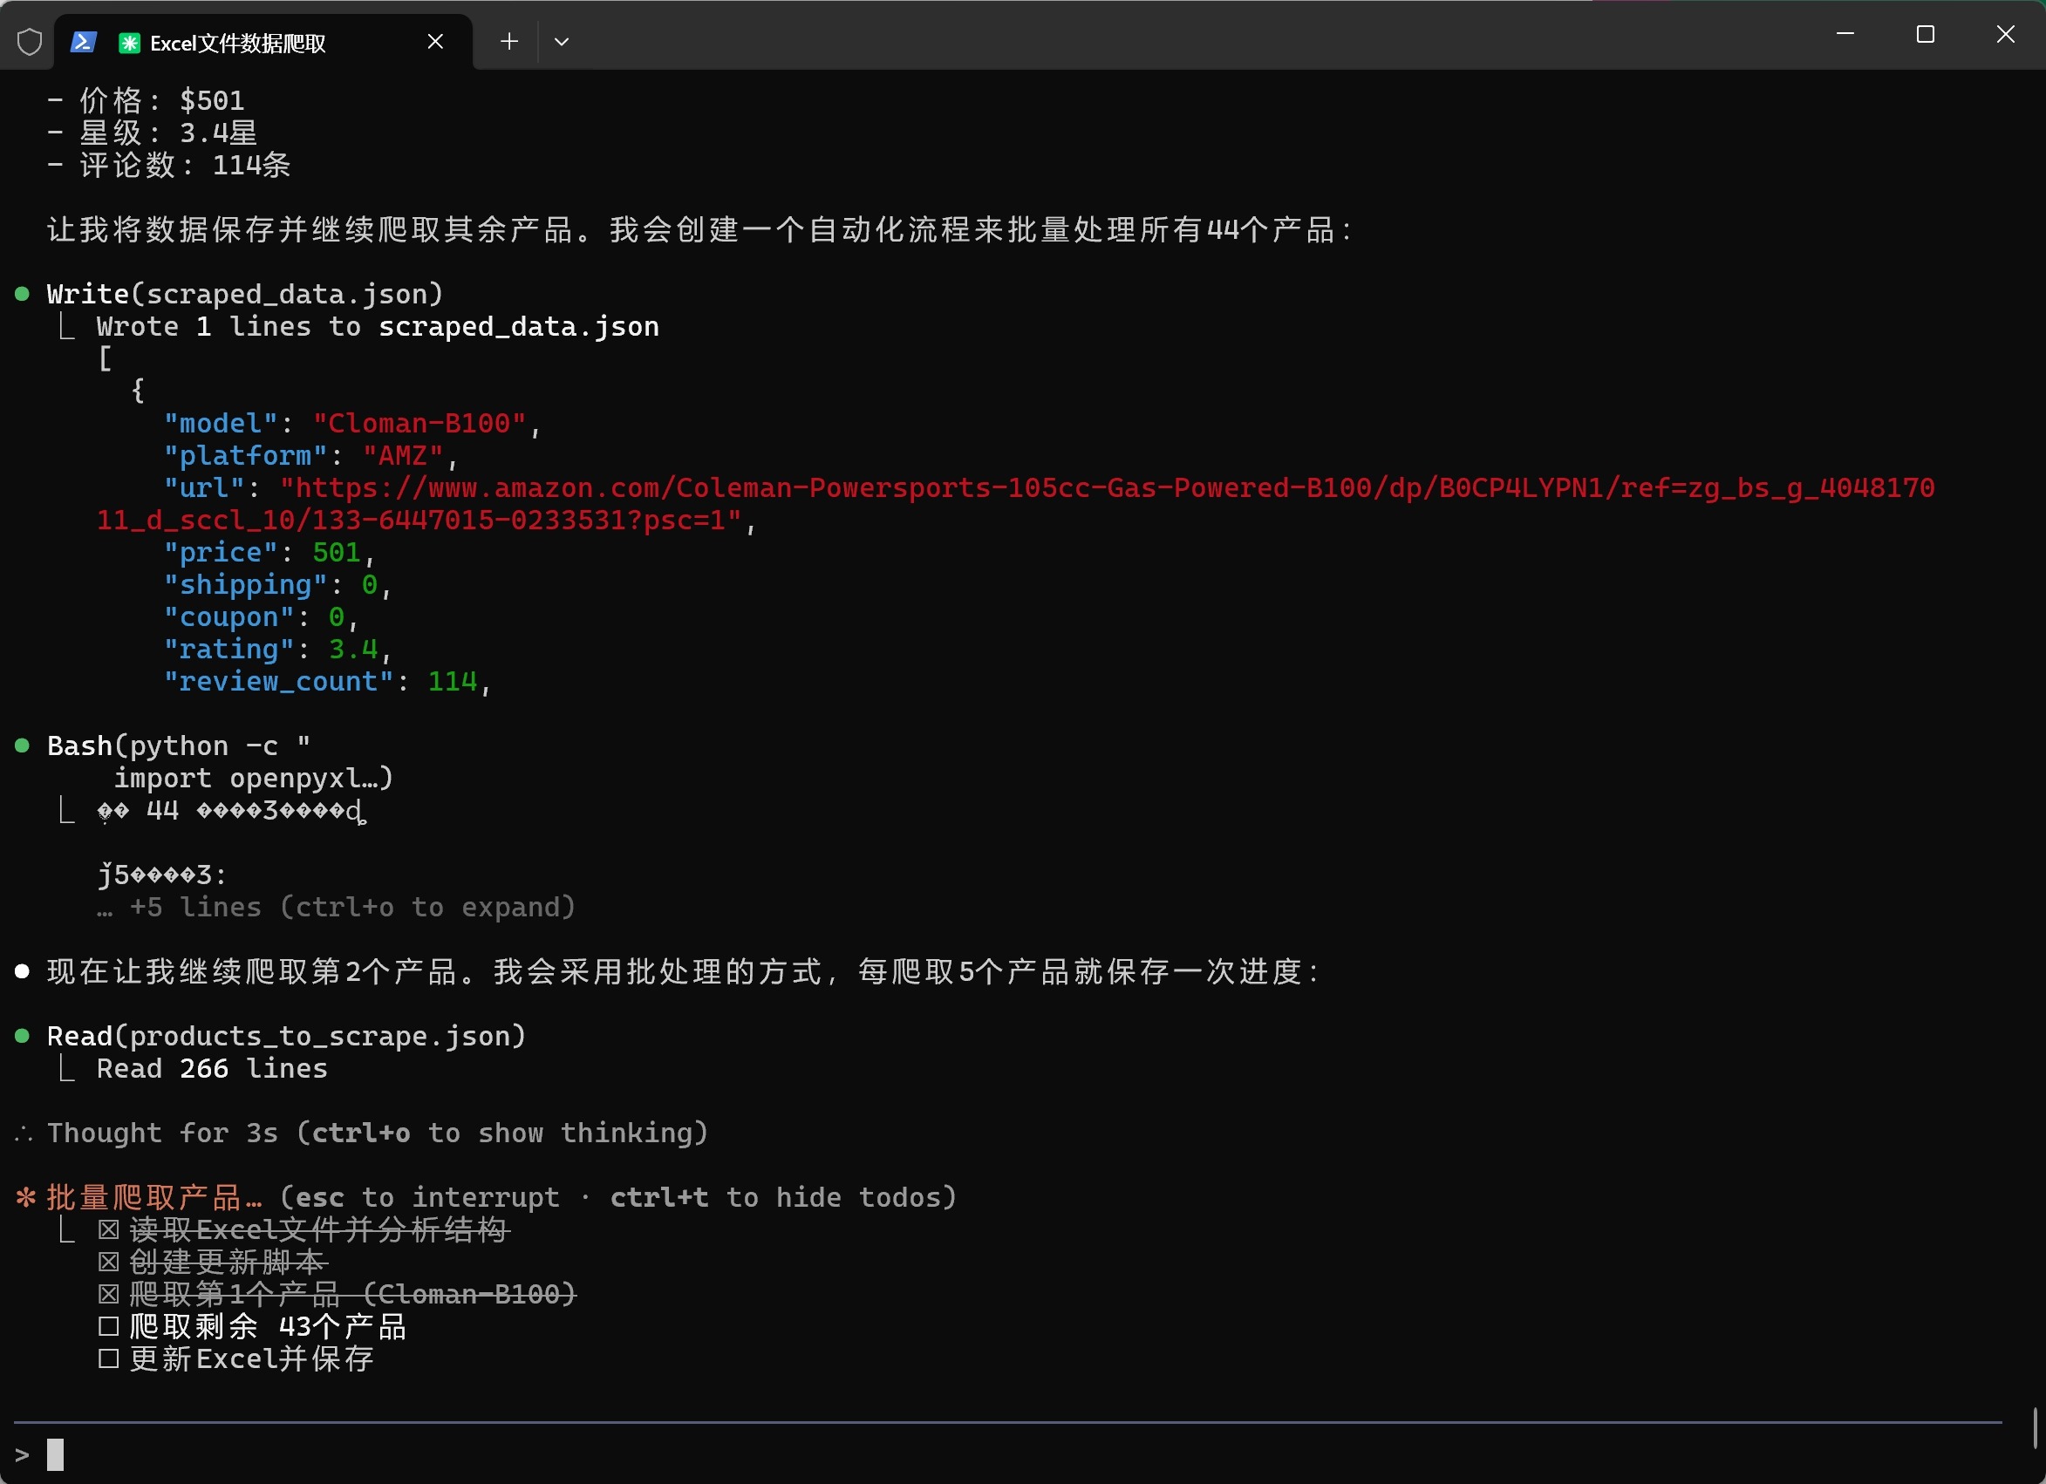2046x1484 pixels.
Task: Click the checked box for 读取Excel文件并分析结构
Action: [108, 1229]
